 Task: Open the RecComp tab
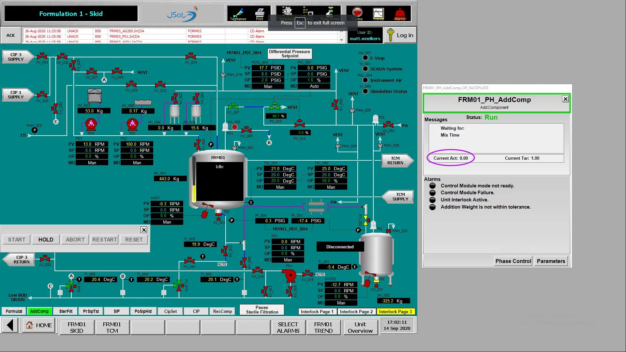222,311
